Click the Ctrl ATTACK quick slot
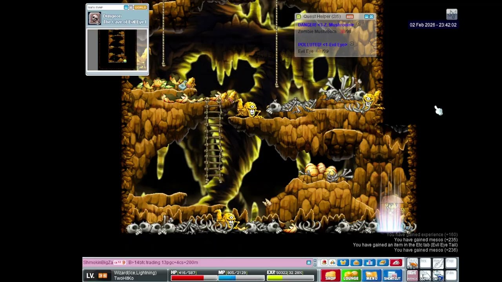 412,275
